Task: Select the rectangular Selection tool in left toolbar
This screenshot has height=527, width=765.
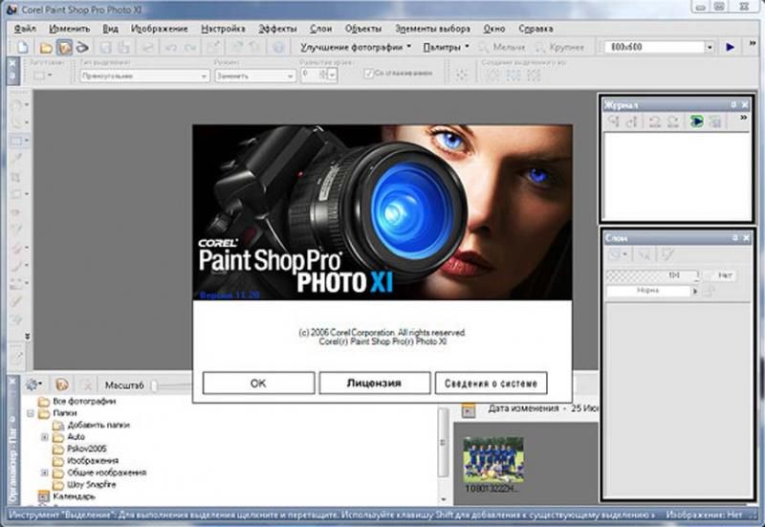Action: [17, 141]
